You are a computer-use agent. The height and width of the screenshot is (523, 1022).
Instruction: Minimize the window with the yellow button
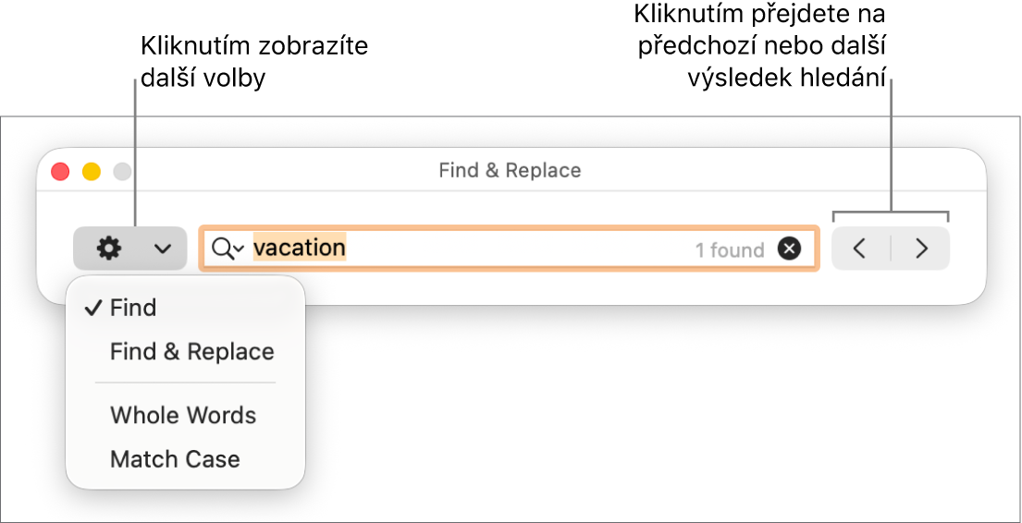pyautogui.click(x=92, y=171)
